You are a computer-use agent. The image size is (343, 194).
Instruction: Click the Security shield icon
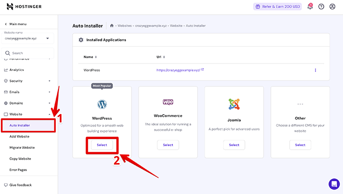tap(6, 81)
